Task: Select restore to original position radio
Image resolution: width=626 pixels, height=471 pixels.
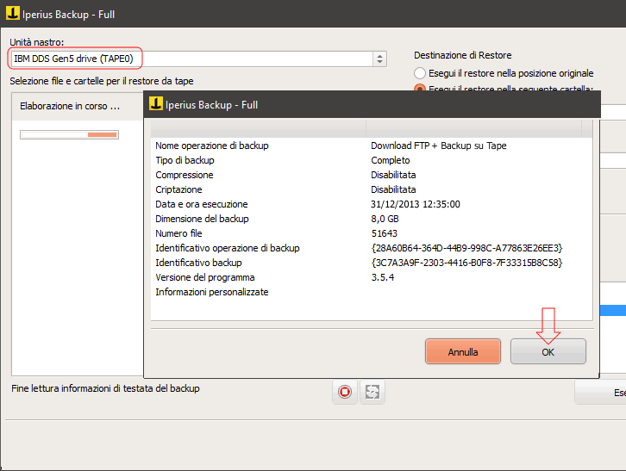Action: pyautogui.click(x=420, y=73)
